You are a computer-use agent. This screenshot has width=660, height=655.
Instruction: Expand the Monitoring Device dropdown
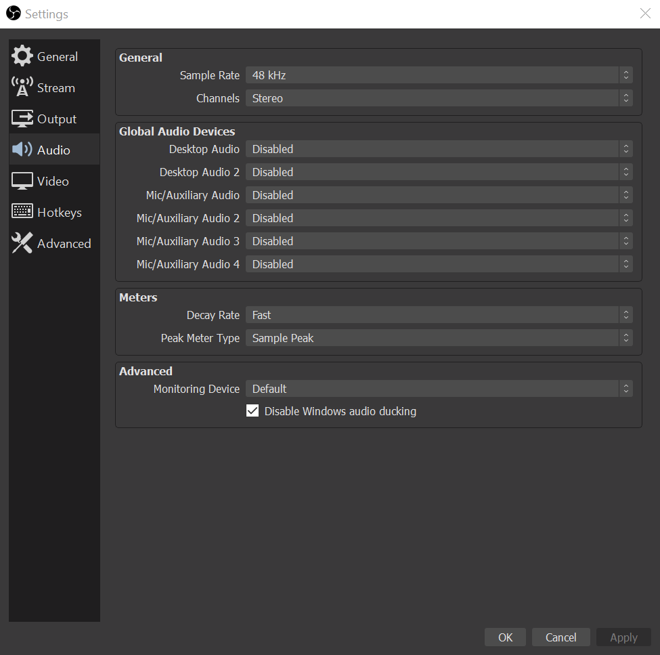(439, 389)
